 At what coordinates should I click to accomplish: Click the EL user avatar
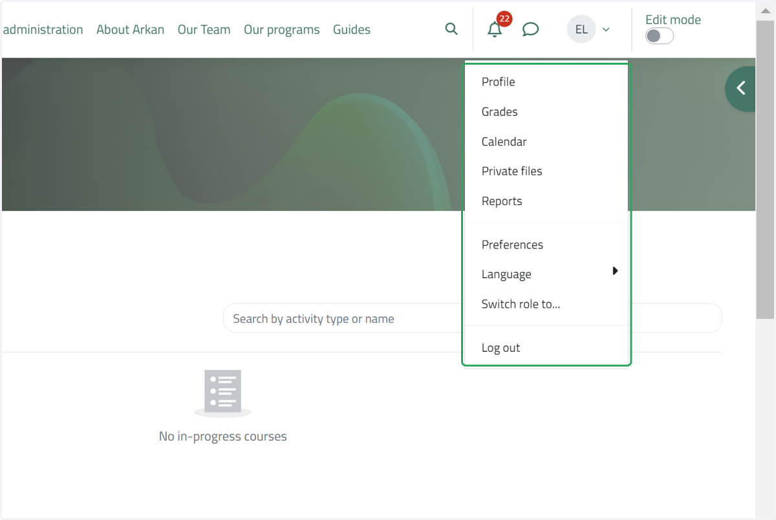(x=581, y=30)
